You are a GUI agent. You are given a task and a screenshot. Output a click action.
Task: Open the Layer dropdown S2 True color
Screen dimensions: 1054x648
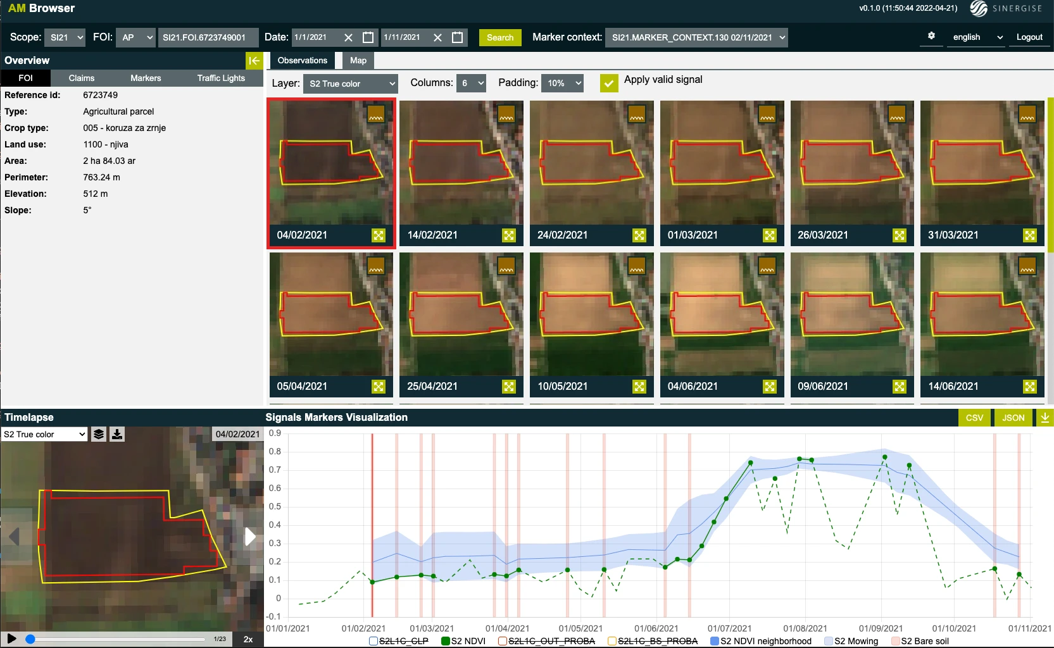[x=350, y=84]
